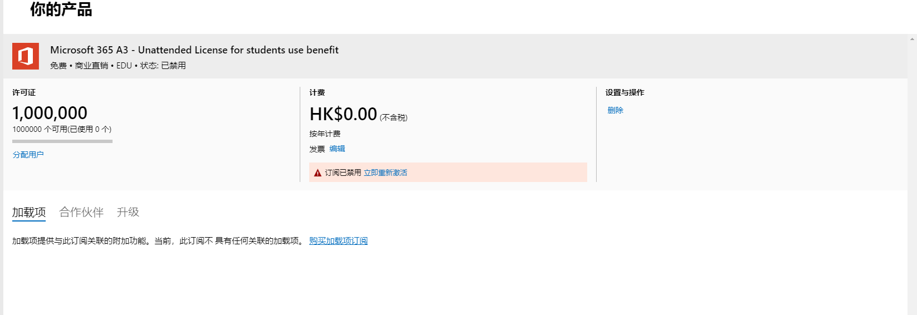The image size is (917, 315).
Task: Switch to the 升级 tab
Action: click(128, 212)
